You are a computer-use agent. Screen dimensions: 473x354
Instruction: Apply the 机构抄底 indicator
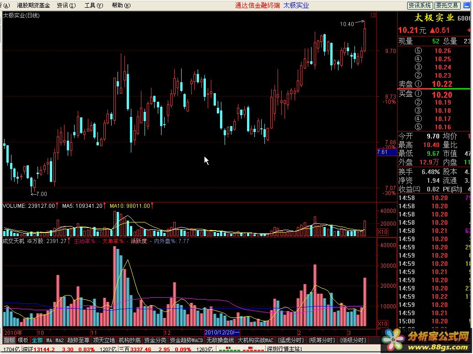pos(129,340)
